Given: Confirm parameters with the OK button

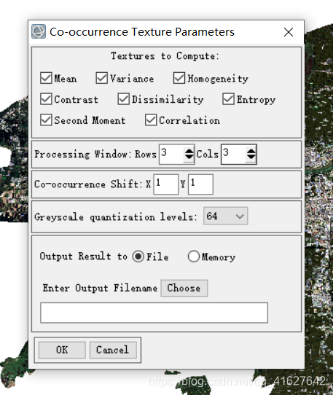Looking at the screenshot, I should [62, 350].
